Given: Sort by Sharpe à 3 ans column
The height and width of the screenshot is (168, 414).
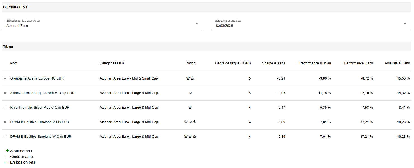Looking at the screenshot, I should pyautogui.click(x=273, y=63).
